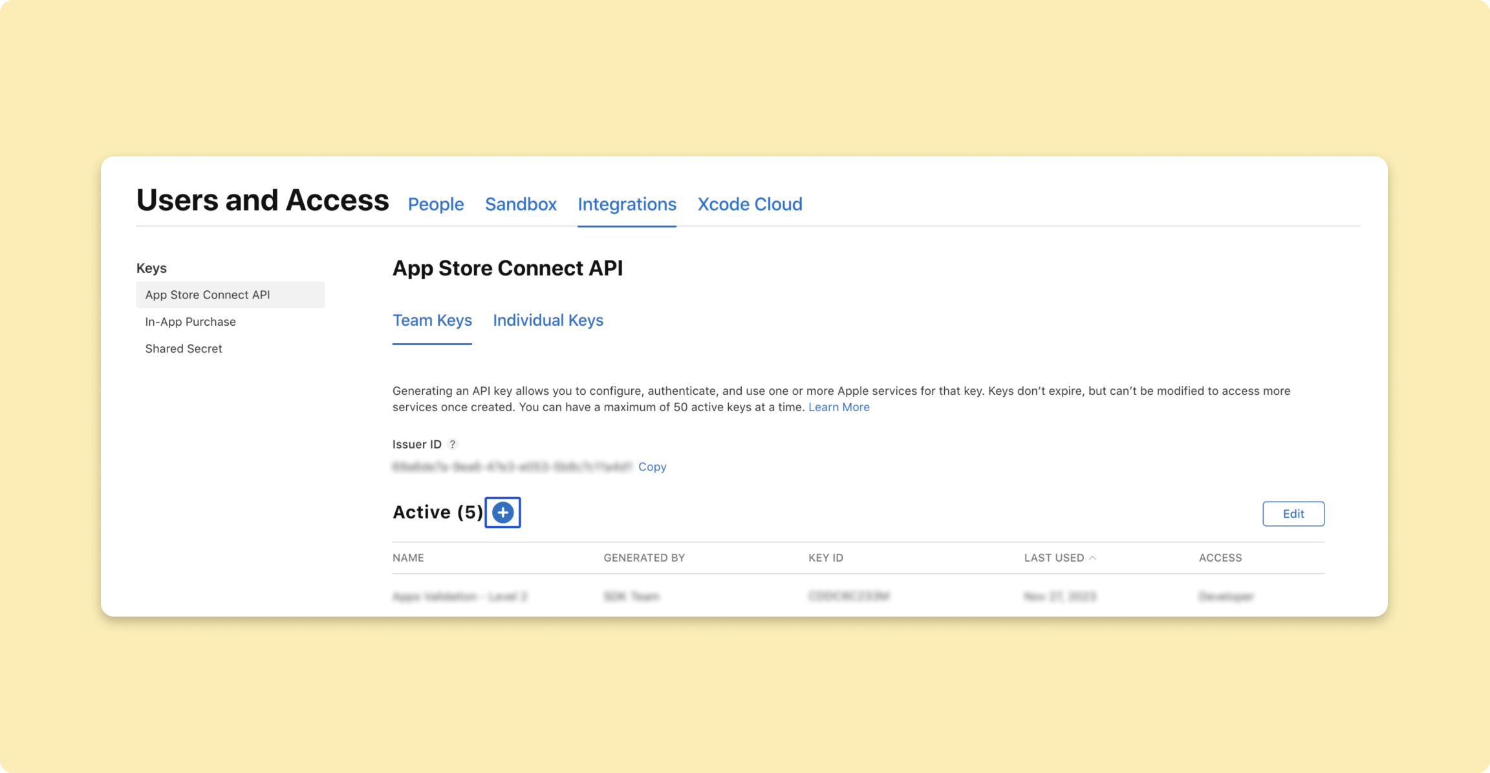
Task: Click the Key ID column header
Action: click(825, 558)
